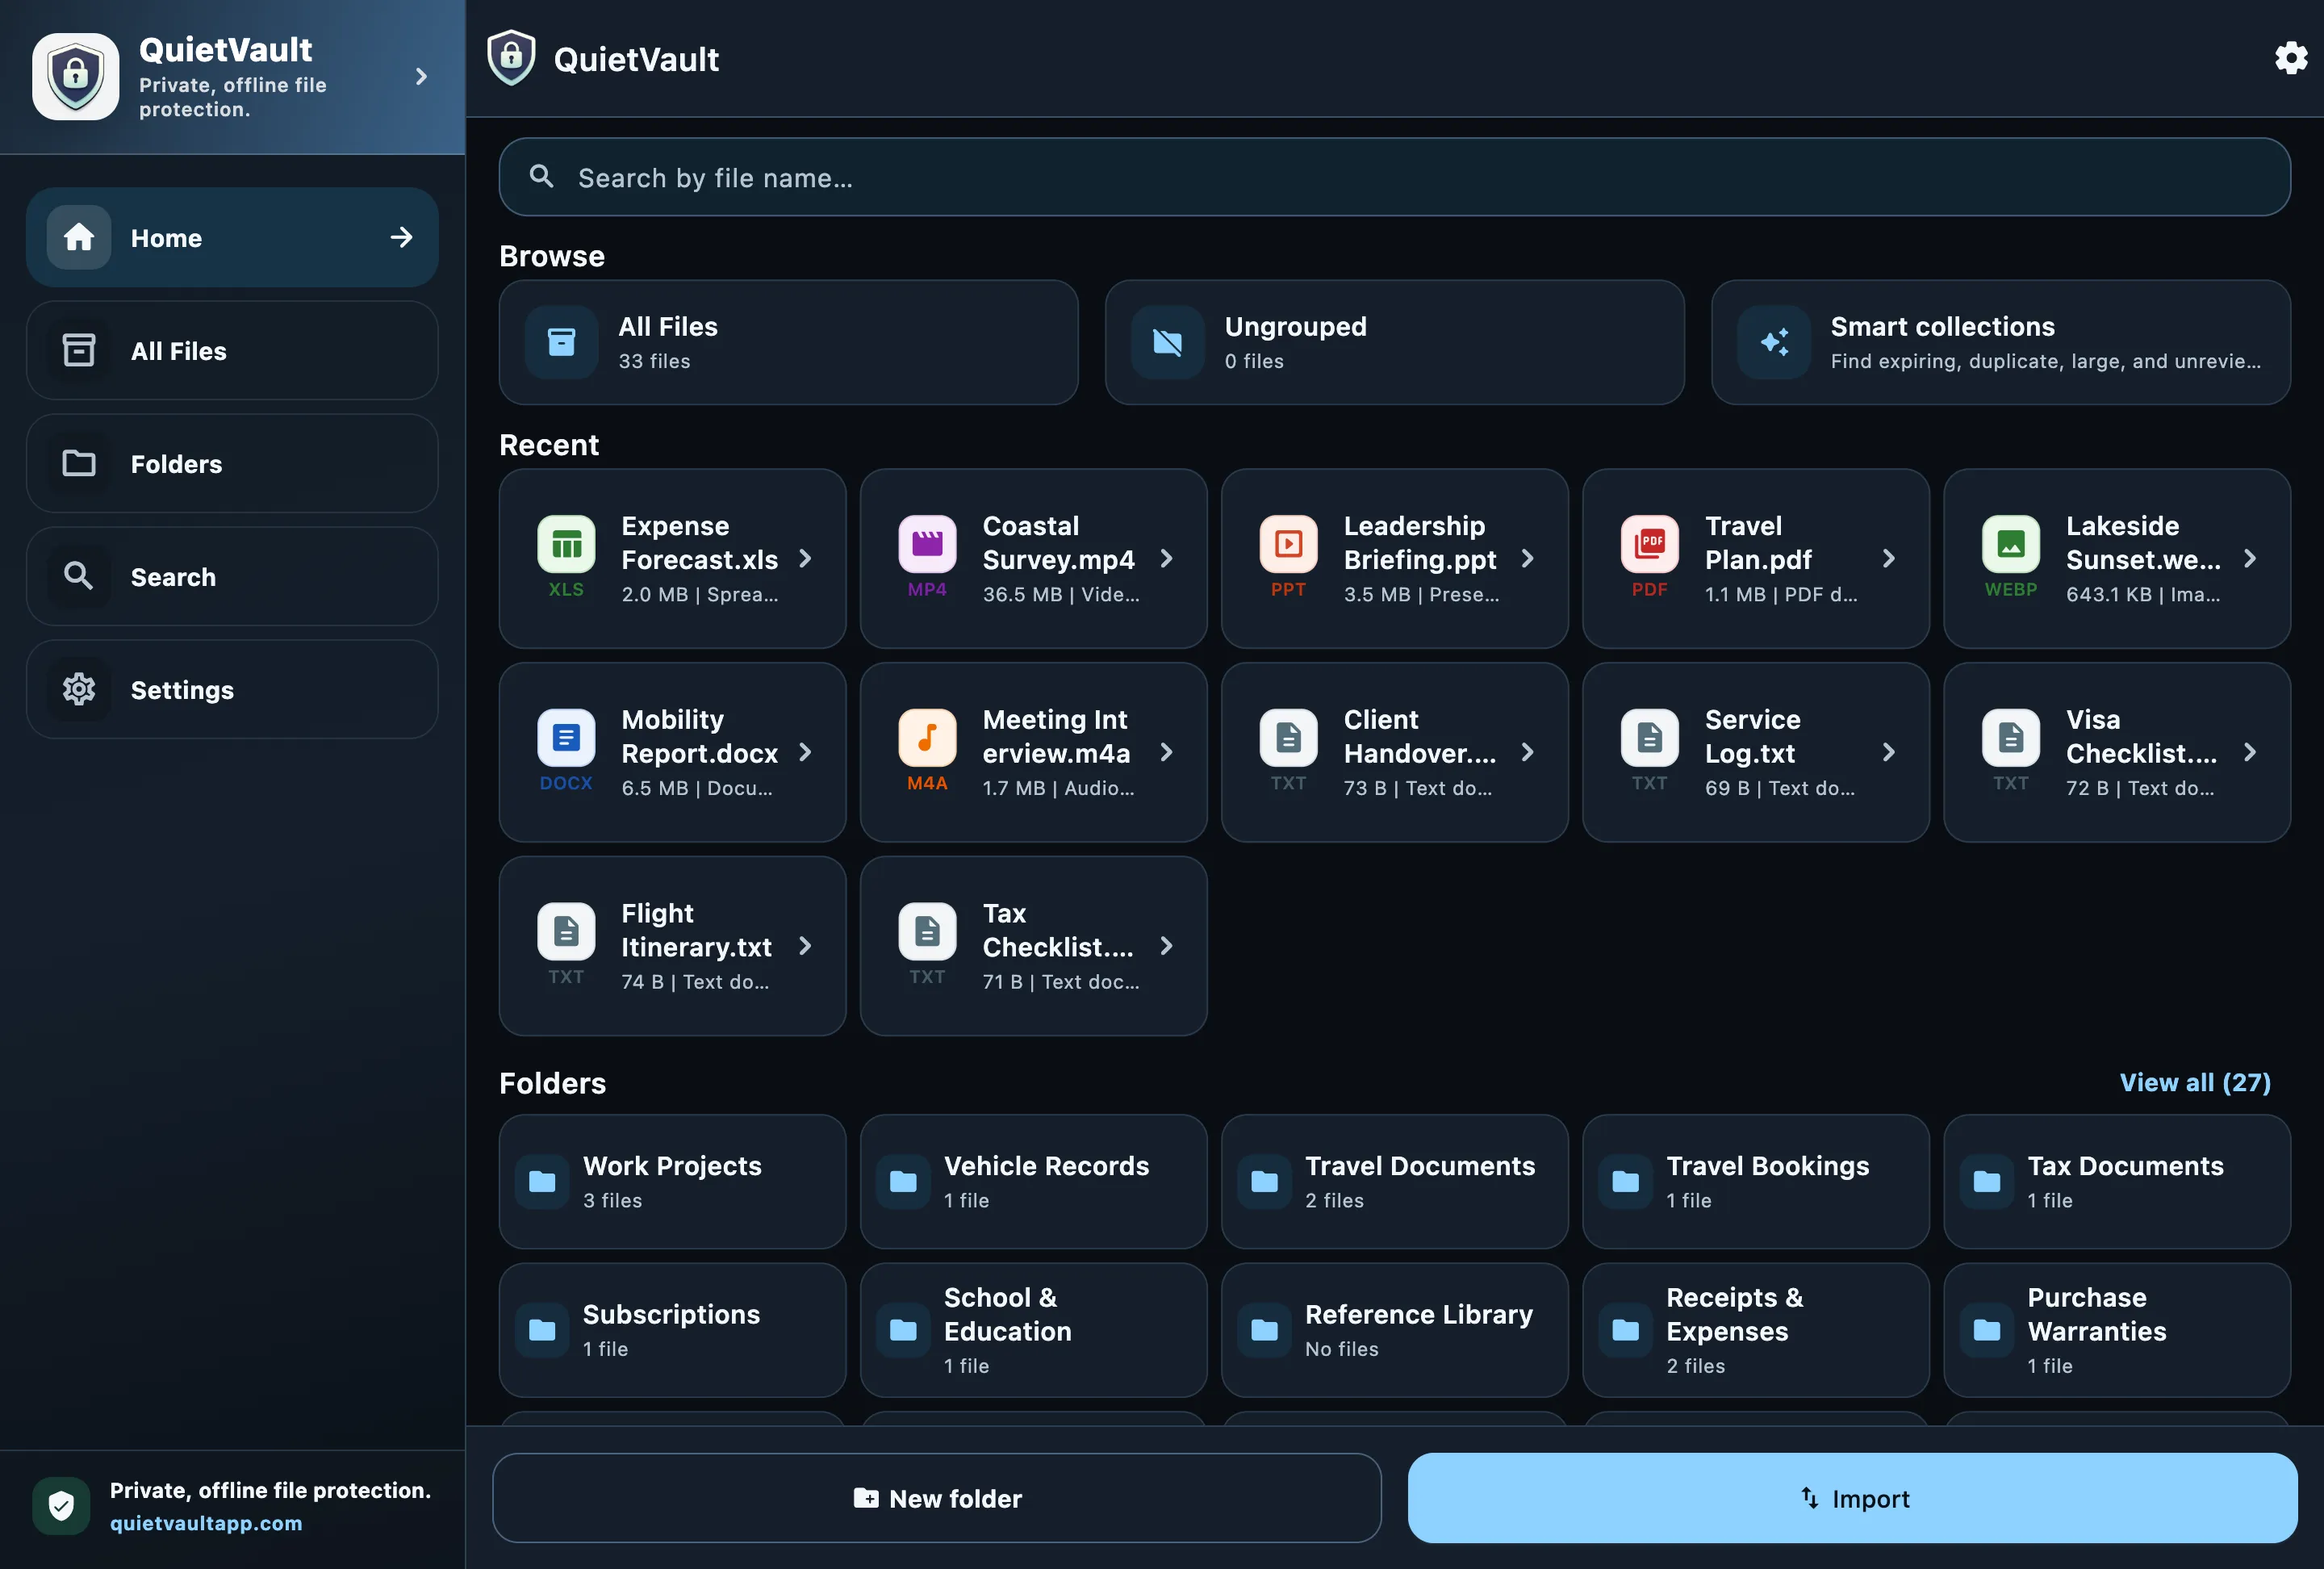Image resolution: width=2324 pixels, height=1569 pixels.
Task: Click the Work Projects folder icon
Action: tap(542, 1182)
